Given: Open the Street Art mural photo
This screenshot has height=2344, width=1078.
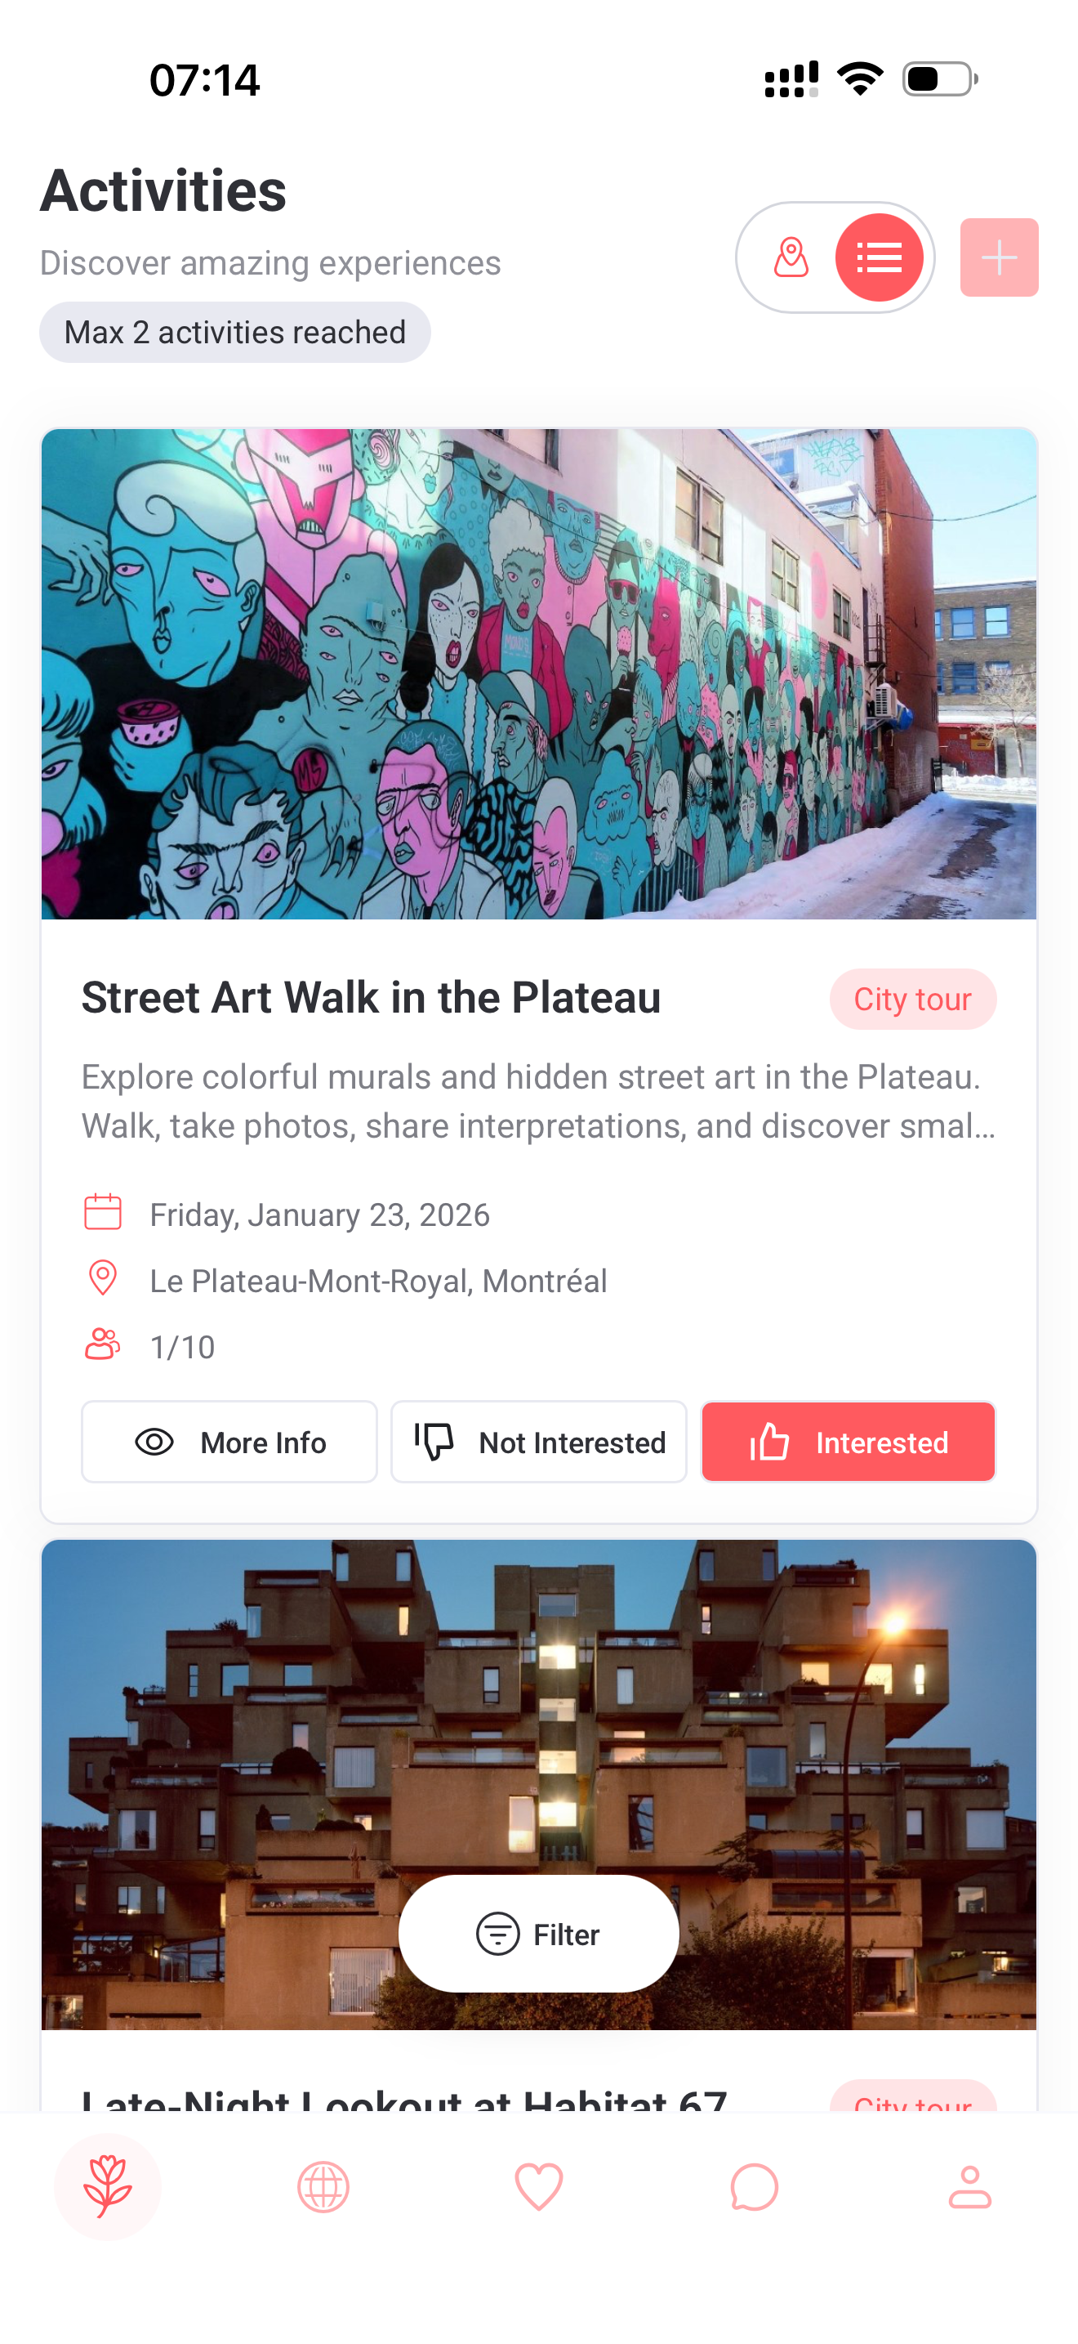Looking at the screenshot, I should (x=539, y=673).
